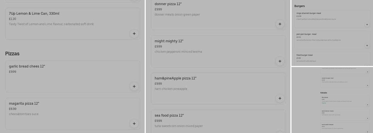
Task: Add donner pizza 12" using plus icon
Action: coord(280,24)
